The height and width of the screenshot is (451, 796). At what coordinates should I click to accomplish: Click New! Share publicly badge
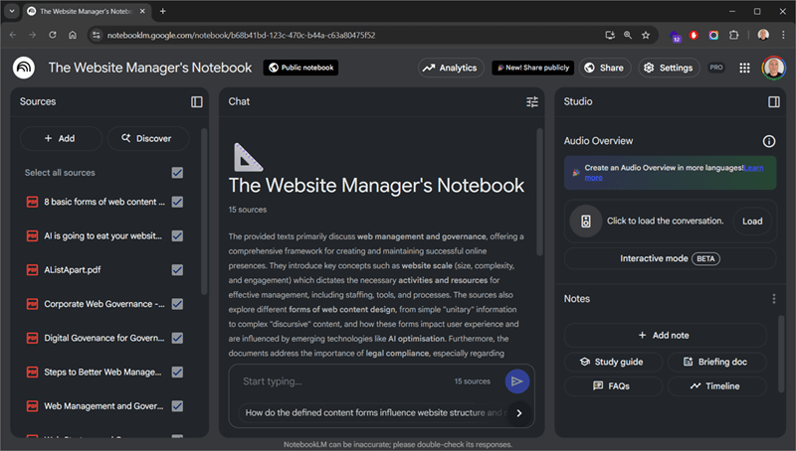point(532,68)
